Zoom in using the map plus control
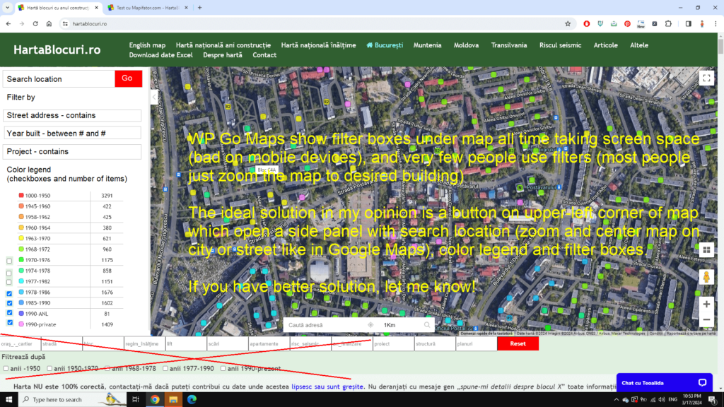 (x=706, y=304)
